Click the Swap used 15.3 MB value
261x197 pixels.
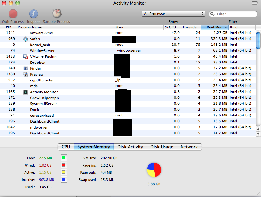(107, 180)
